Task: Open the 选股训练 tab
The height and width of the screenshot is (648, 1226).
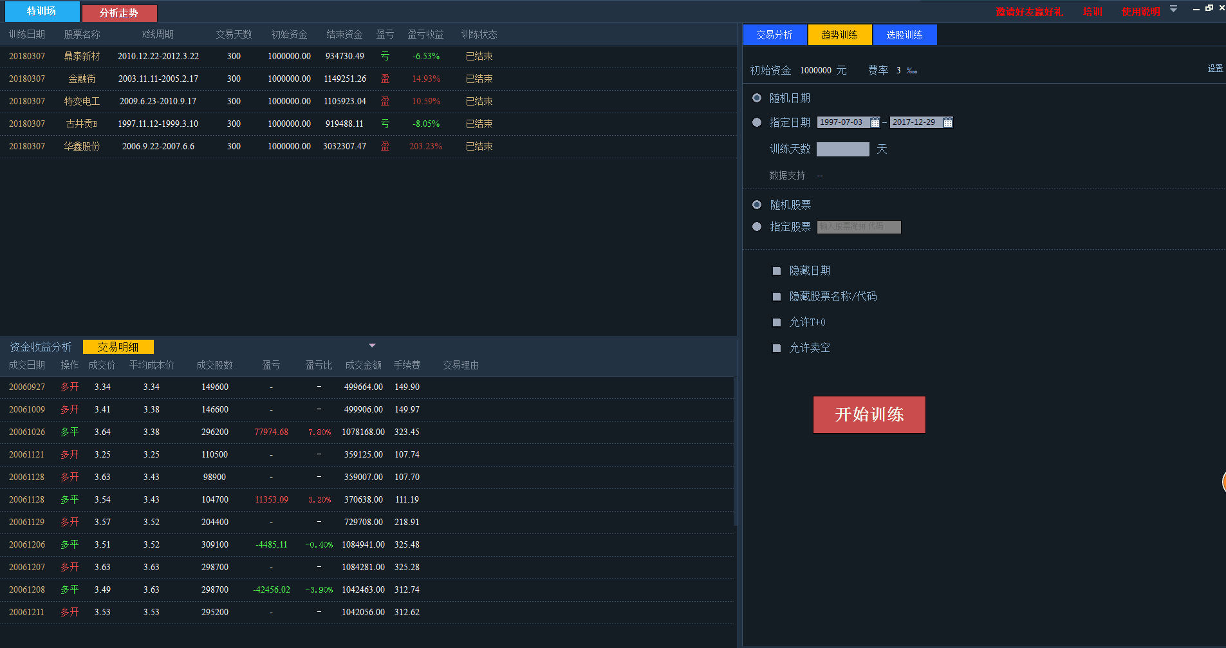Action: [x=904, y=35]
